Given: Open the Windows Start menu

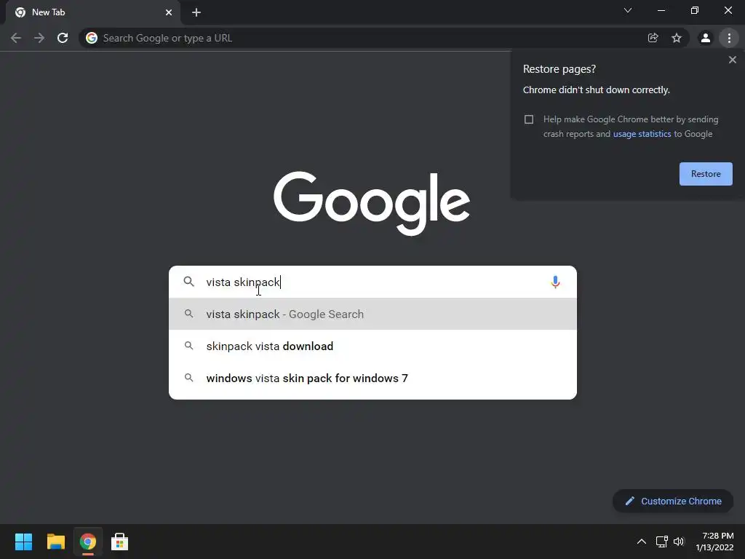Looking at the screenshot, I should (23, 542).
